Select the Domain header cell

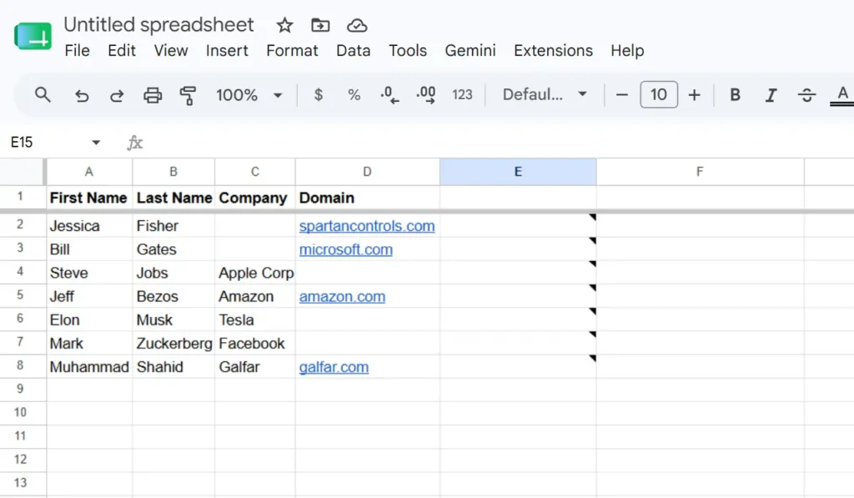coord(368,197)
